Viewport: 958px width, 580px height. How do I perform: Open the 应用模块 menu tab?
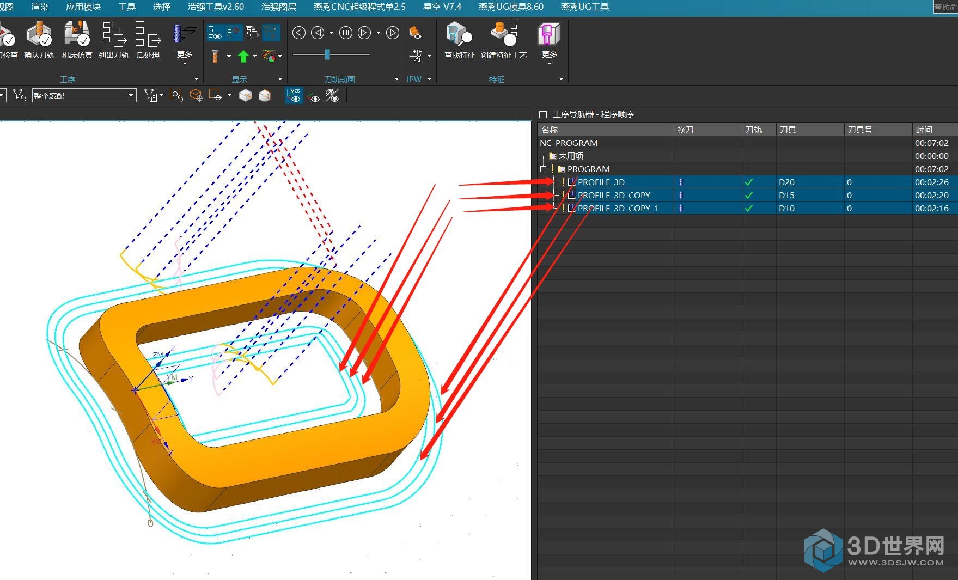click(x=83, y=7)
